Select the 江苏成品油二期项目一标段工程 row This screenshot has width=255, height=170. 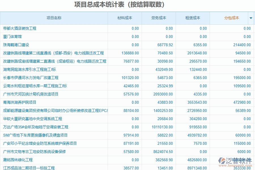click(31, 167)
